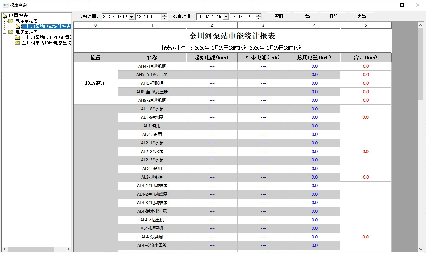Click right arrow of tree horizontal scrollbar
Screen dimensions: 426x253
(x=68, y=249)
